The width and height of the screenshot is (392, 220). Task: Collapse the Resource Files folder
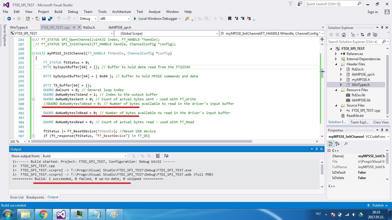pos(336,90)
